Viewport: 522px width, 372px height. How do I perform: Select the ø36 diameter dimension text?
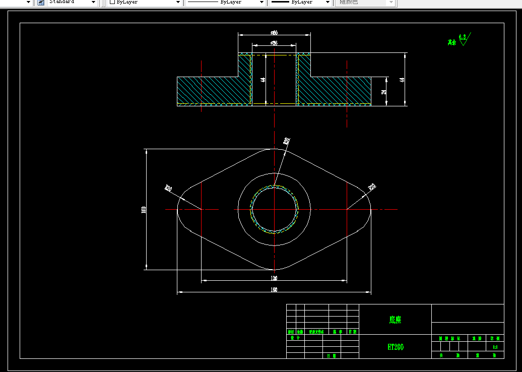pos(274,43)
